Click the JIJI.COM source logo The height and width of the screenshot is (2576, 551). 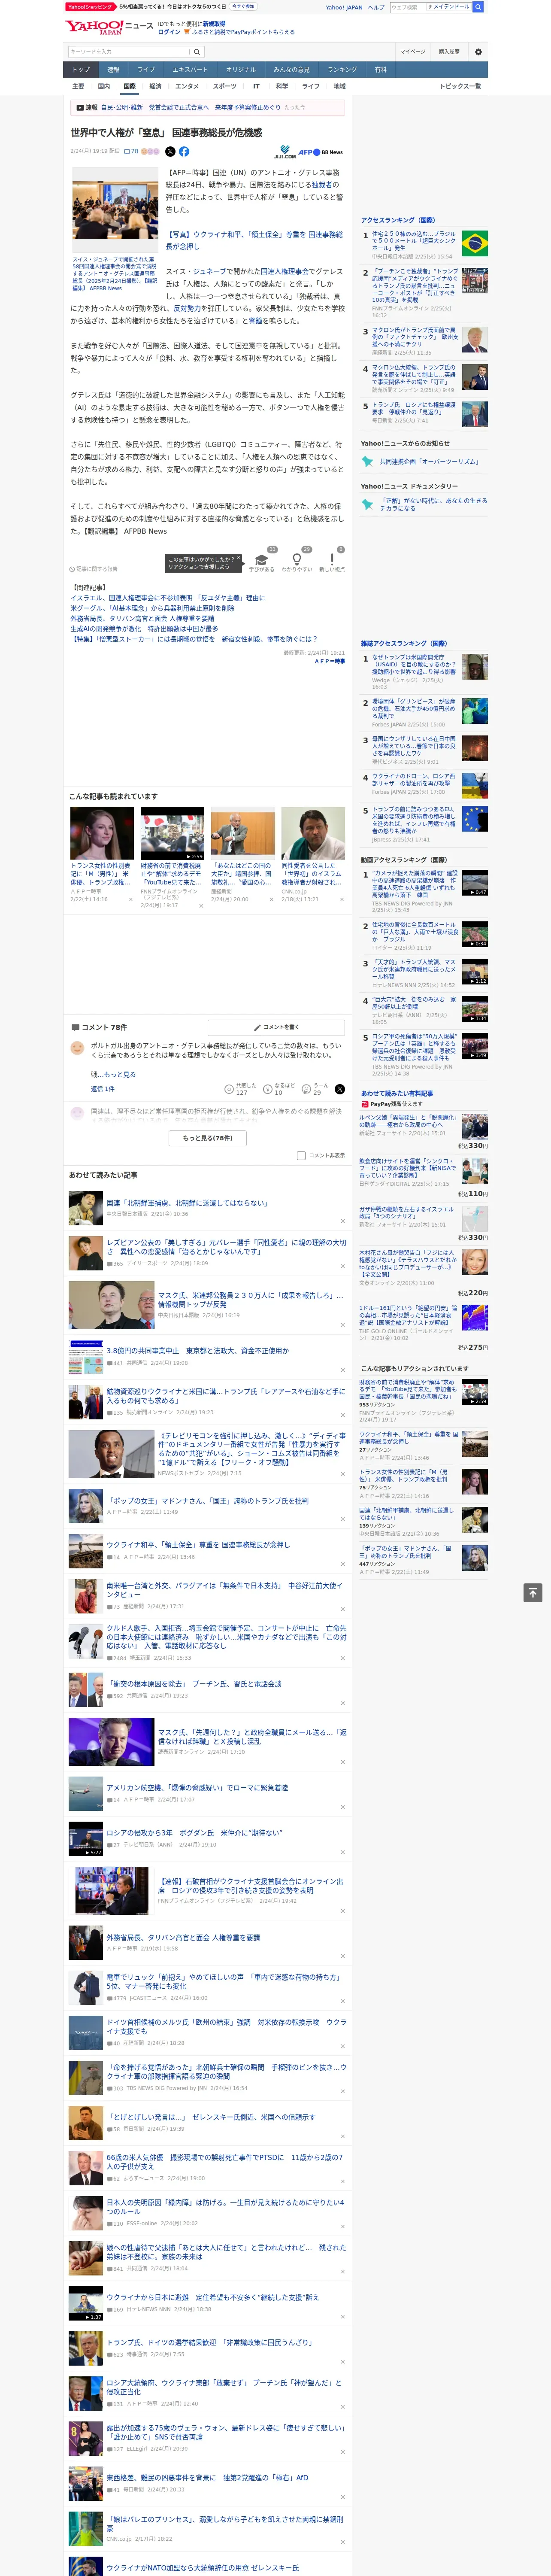285,152
